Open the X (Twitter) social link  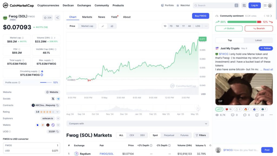[x=53, y=99]
